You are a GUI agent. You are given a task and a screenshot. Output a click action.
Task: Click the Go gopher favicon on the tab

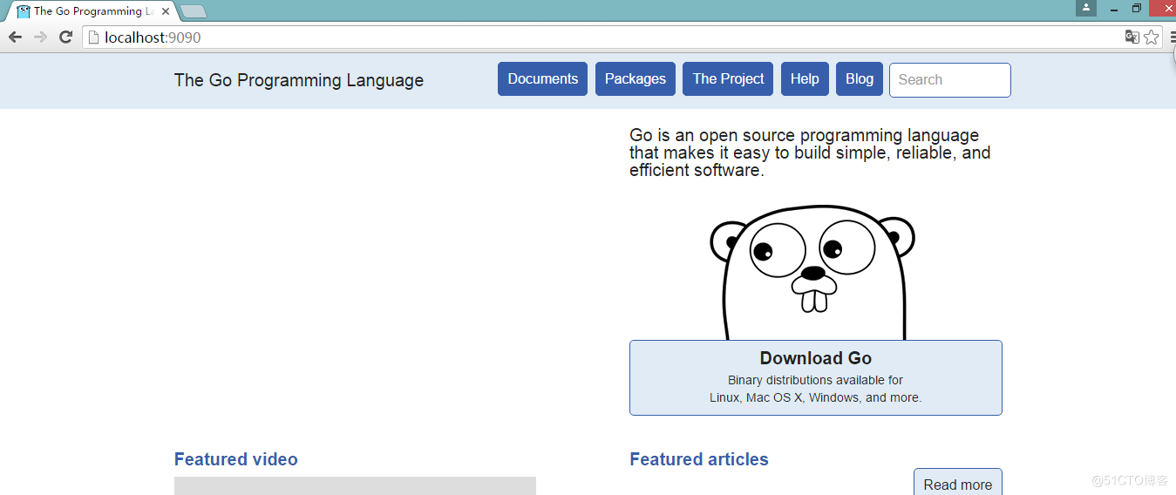coord(24,11)
